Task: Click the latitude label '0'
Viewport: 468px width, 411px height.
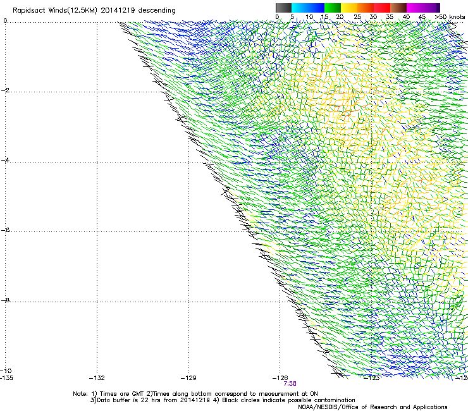Action: click(x=5, y=21)
